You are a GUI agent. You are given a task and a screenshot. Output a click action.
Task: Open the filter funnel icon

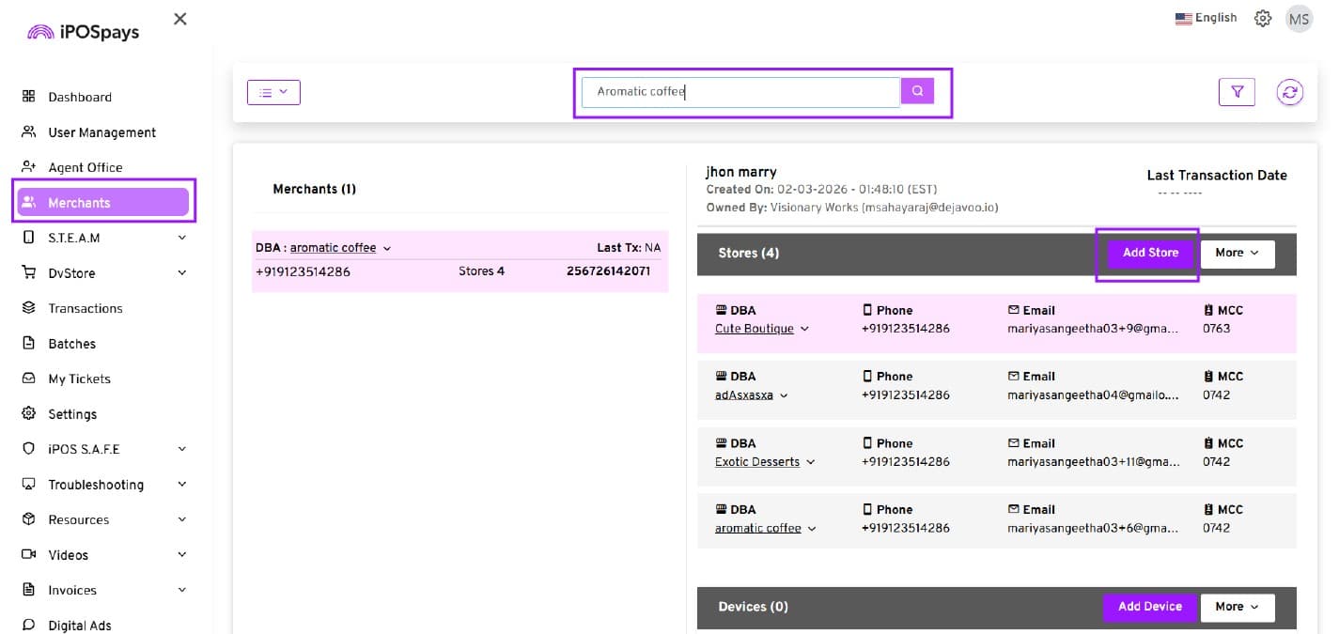click(x=1237, y=91)
